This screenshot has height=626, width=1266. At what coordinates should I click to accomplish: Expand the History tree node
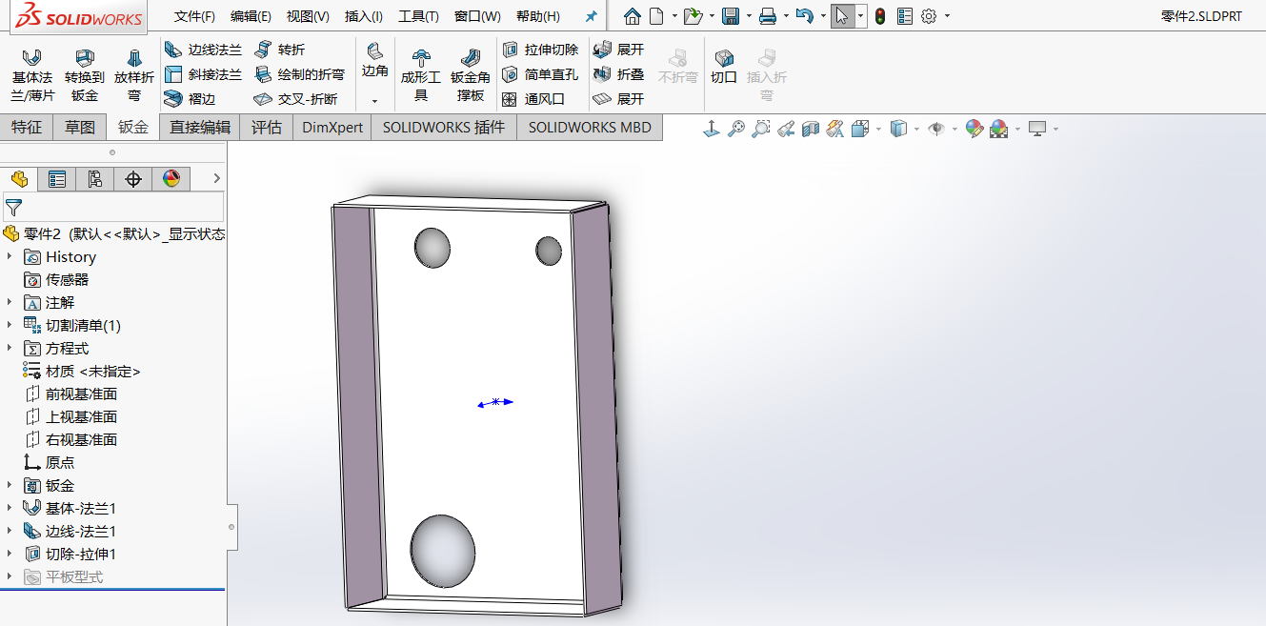pyautogui.click(x=10, y=256)
